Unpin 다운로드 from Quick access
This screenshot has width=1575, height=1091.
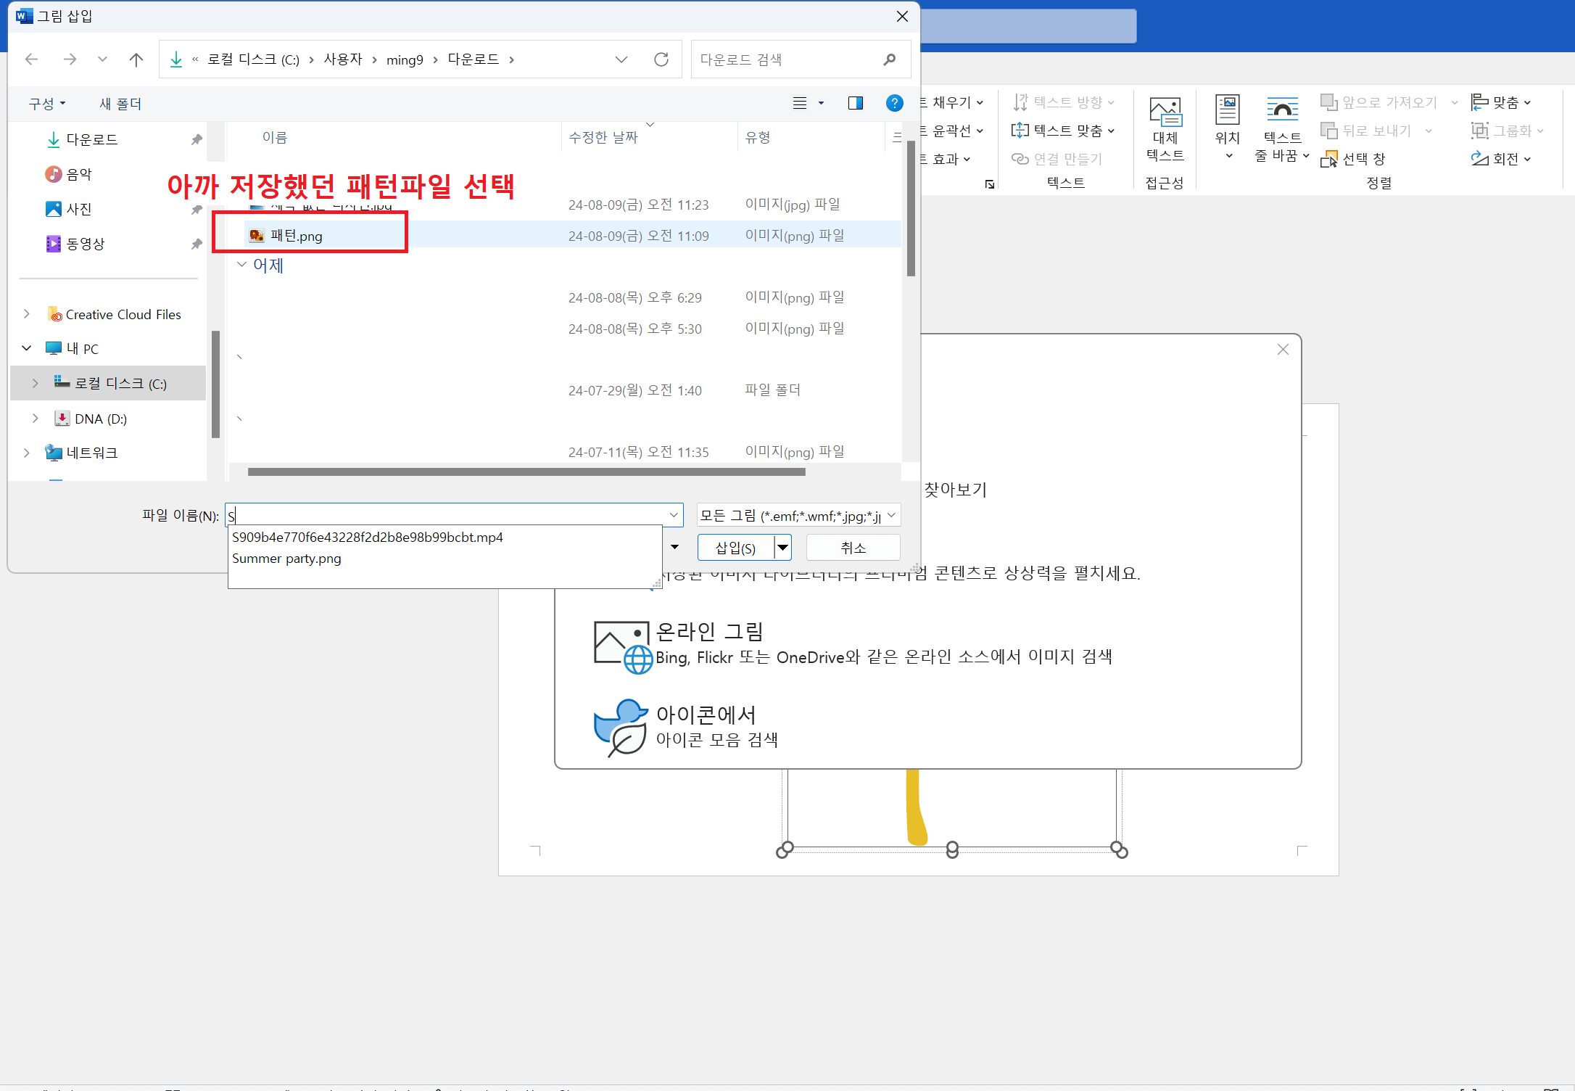(x=196, y=139)
